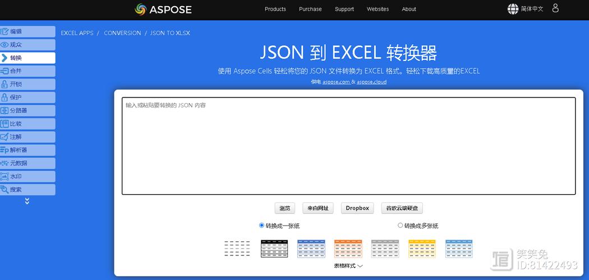Click the 保护 (protect) lock icon
Screen dimensions: 589x280
(x=4, y=97)
